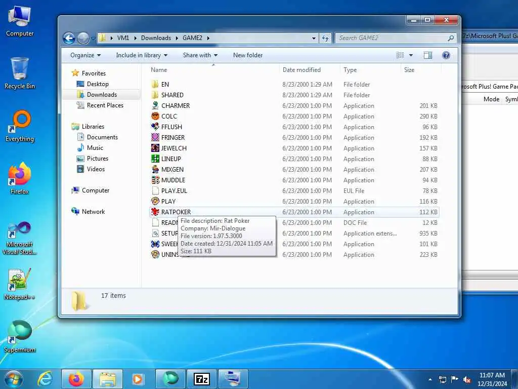Open Microsoft Visual Studio desktop shortcut

[20, 238]
